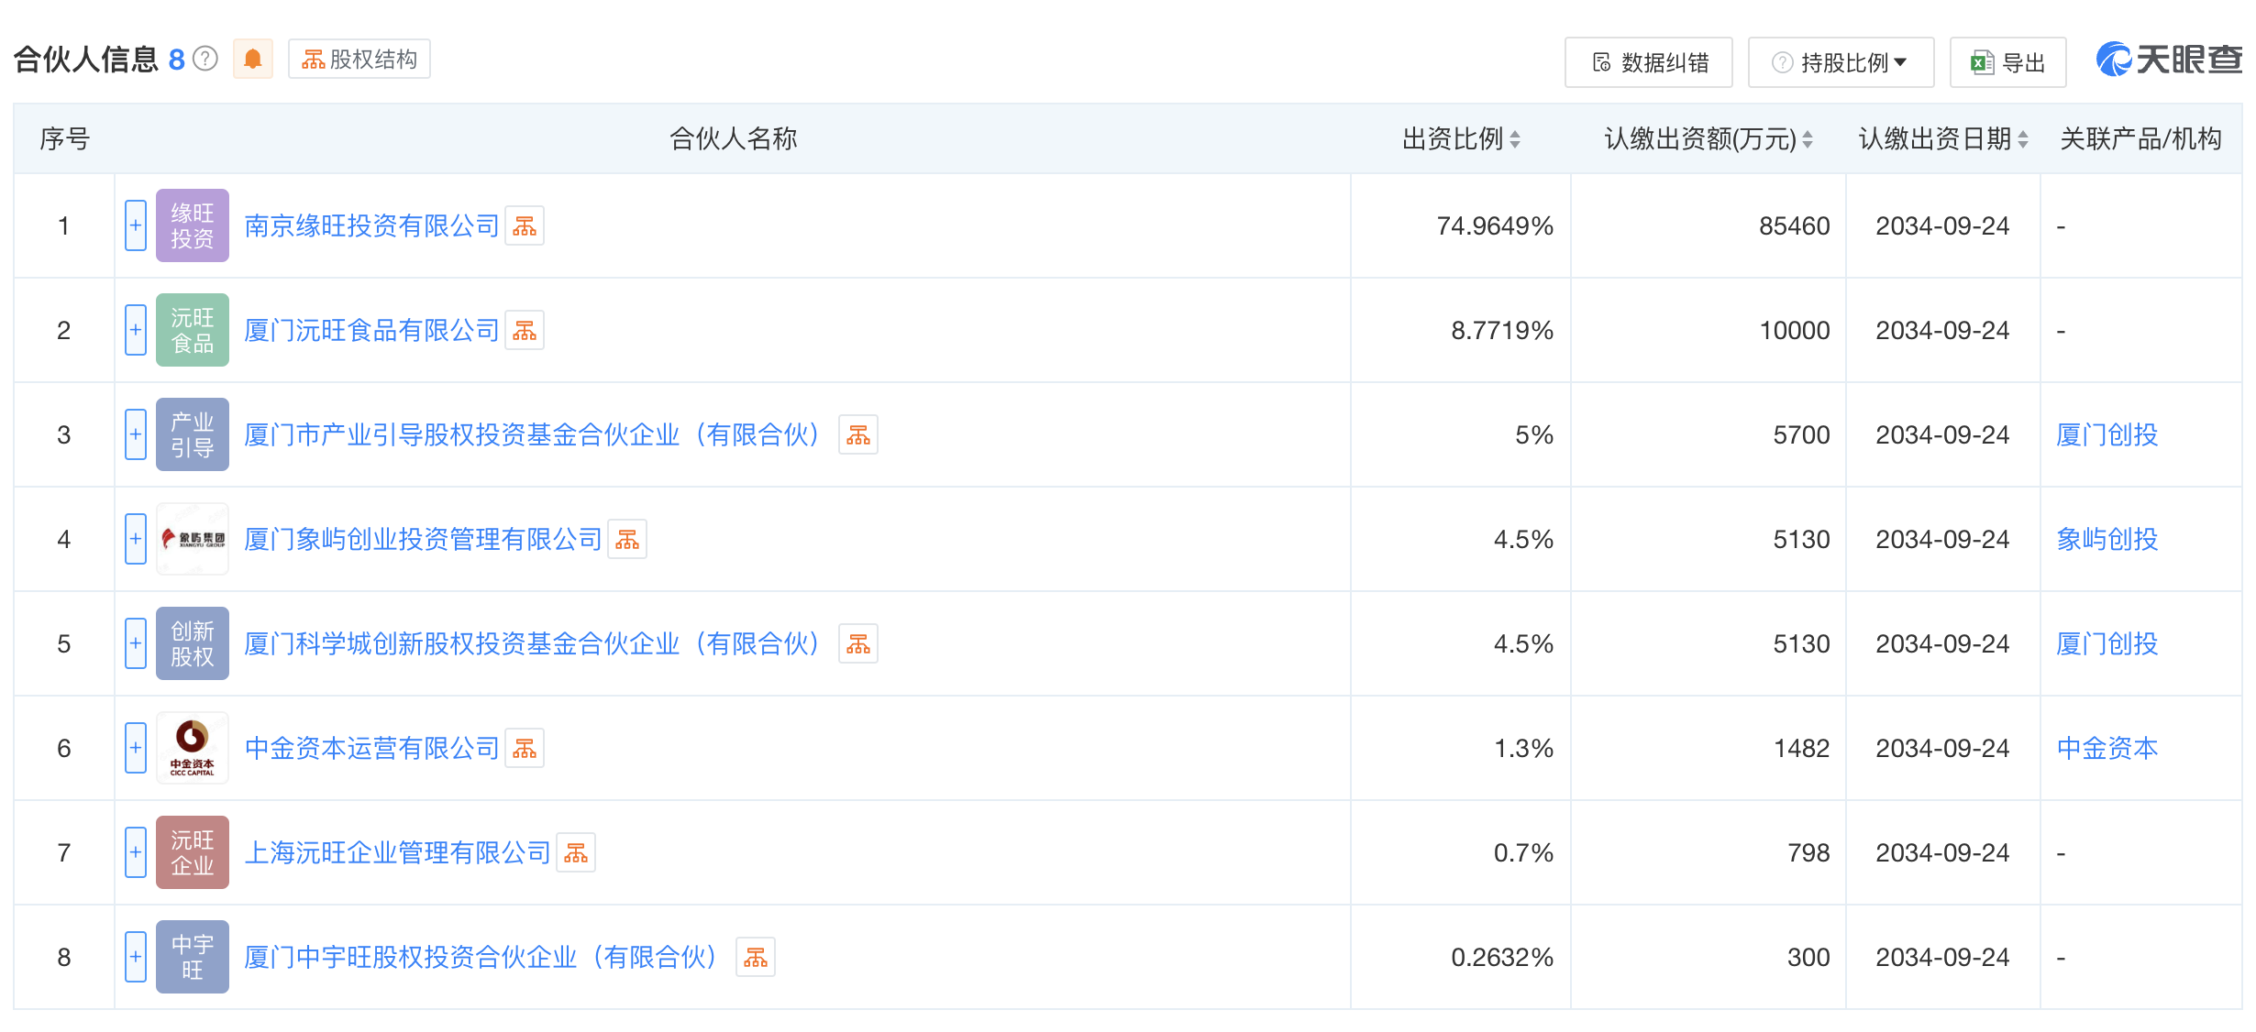Click the 象屿集团 logo thumbnail
This screenshot has width=2256, height=1032.
pos(193,539)
